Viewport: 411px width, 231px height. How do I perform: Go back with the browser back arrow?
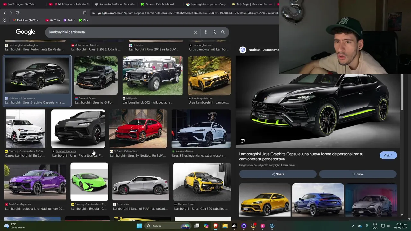pyautogui.click(x=4, y=13)
